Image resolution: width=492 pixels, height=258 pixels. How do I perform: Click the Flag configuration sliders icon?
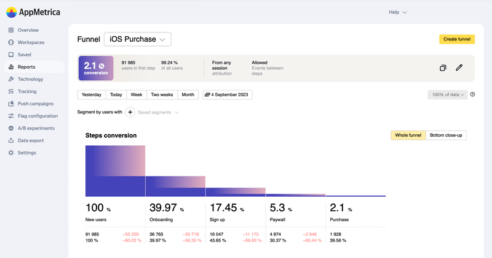(x=11, y=116)
